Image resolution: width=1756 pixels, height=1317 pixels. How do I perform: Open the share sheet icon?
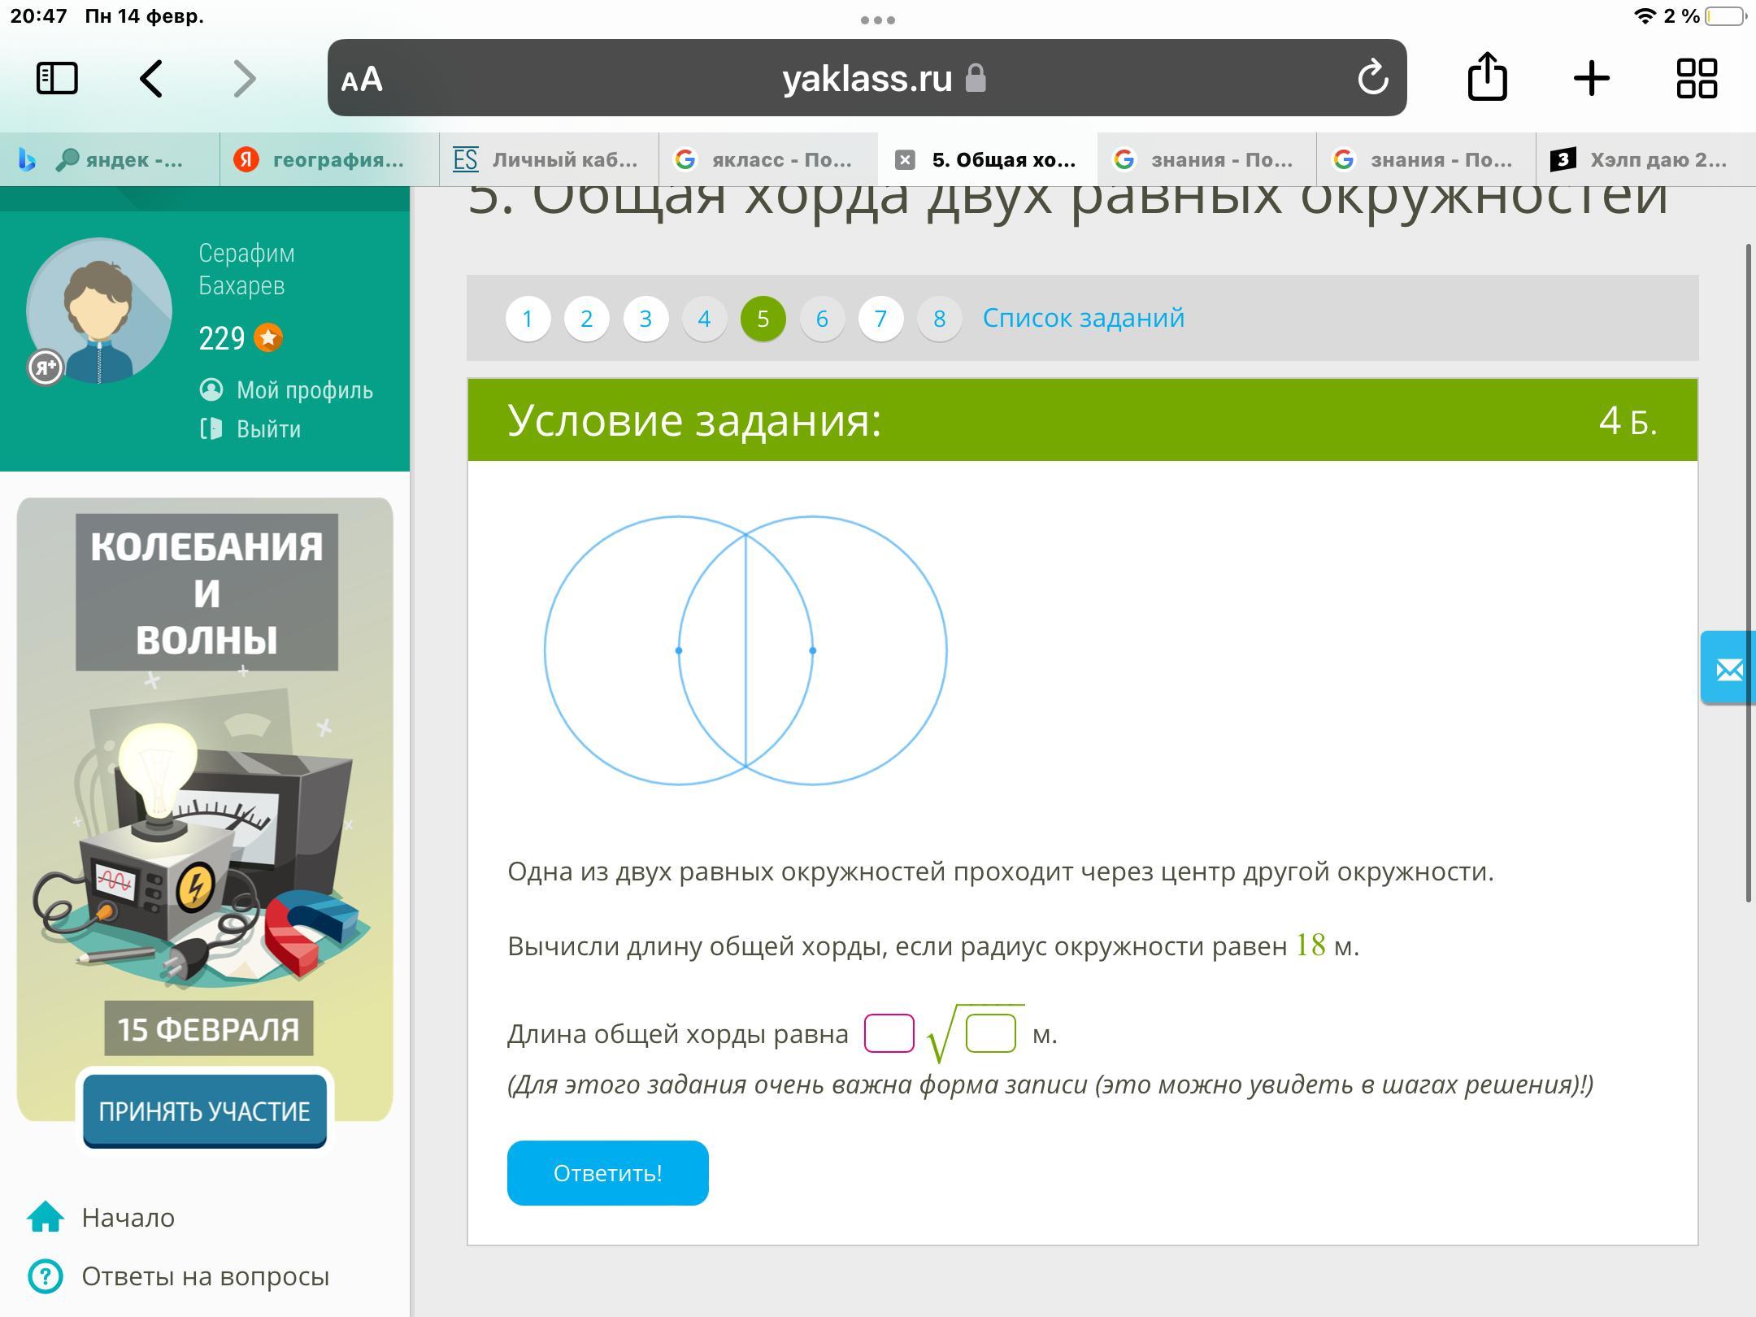pyautogui.click(x=1487, y=77)
